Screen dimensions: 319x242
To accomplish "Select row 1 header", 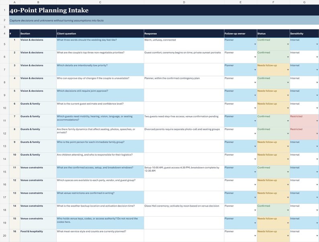I will [4, 10].
